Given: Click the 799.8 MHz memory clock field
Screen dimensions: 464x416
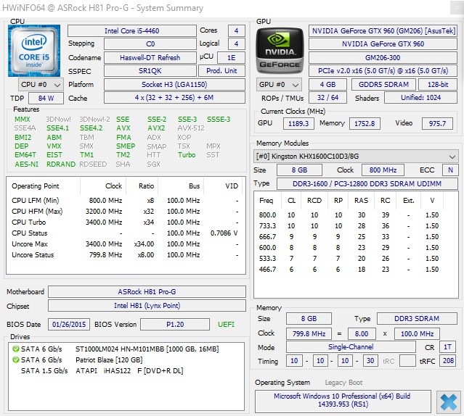Looking at the screenshot, I should point(309,334).
